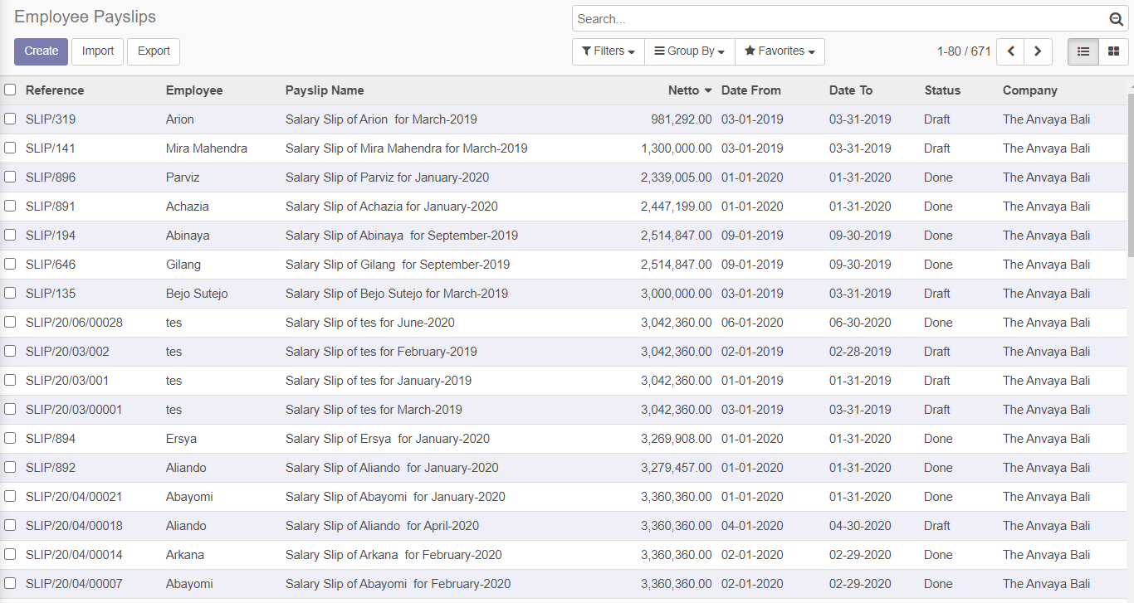Click Employee Payslips breadcrumb title

85,17
